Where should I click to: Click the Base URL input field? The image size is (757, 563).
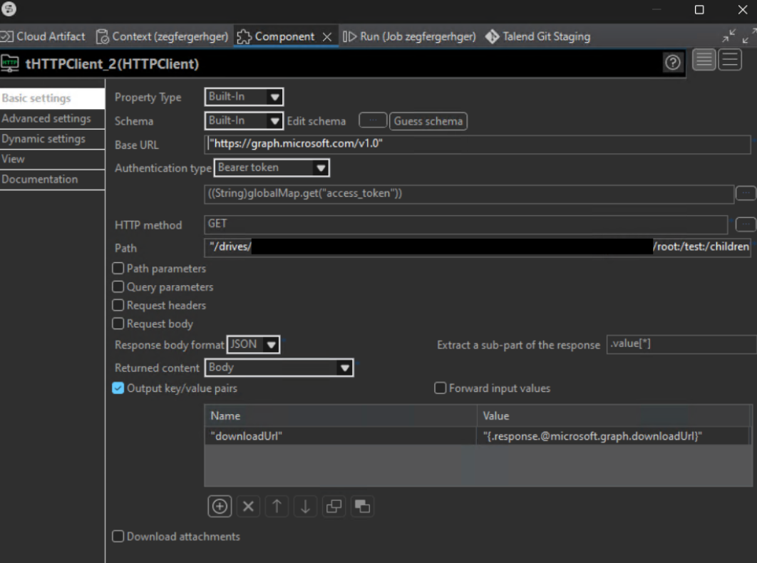[x=476, y=144]
